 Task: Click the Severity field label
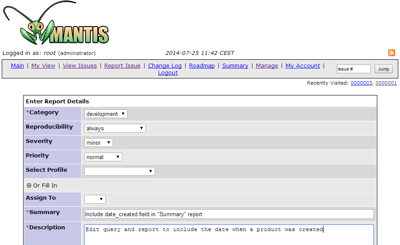point(39,141)
